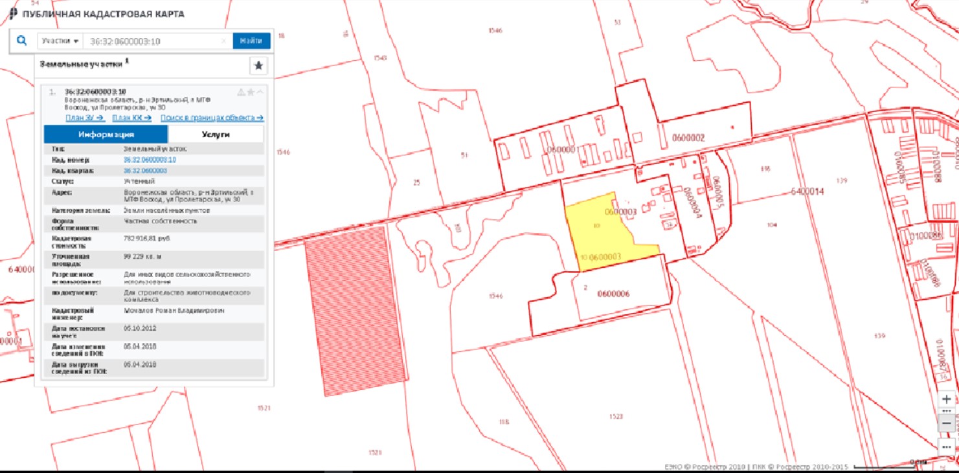
Task: Click the Rosreestr logo icon
Action: [13, 14]
